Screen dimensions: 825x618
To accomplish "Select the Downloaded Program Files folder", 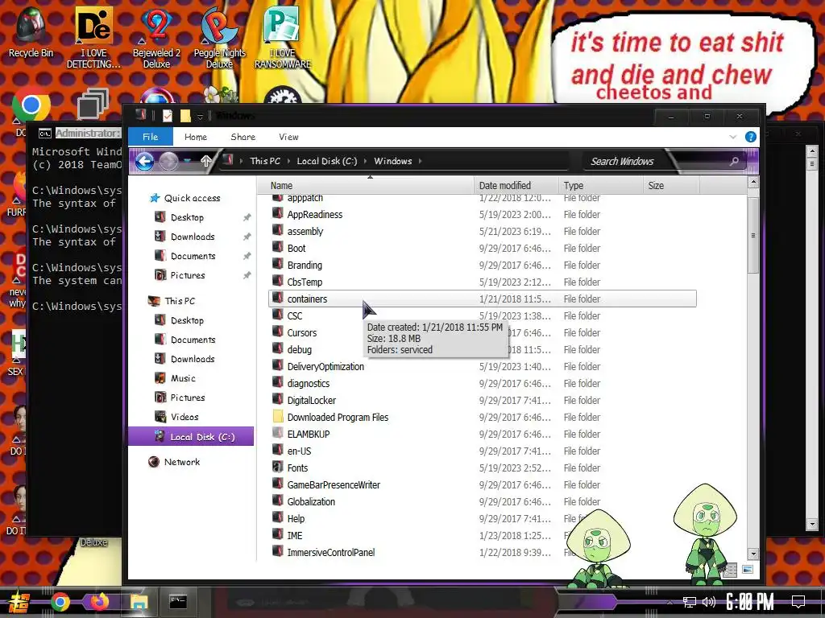I will (482, 418).
